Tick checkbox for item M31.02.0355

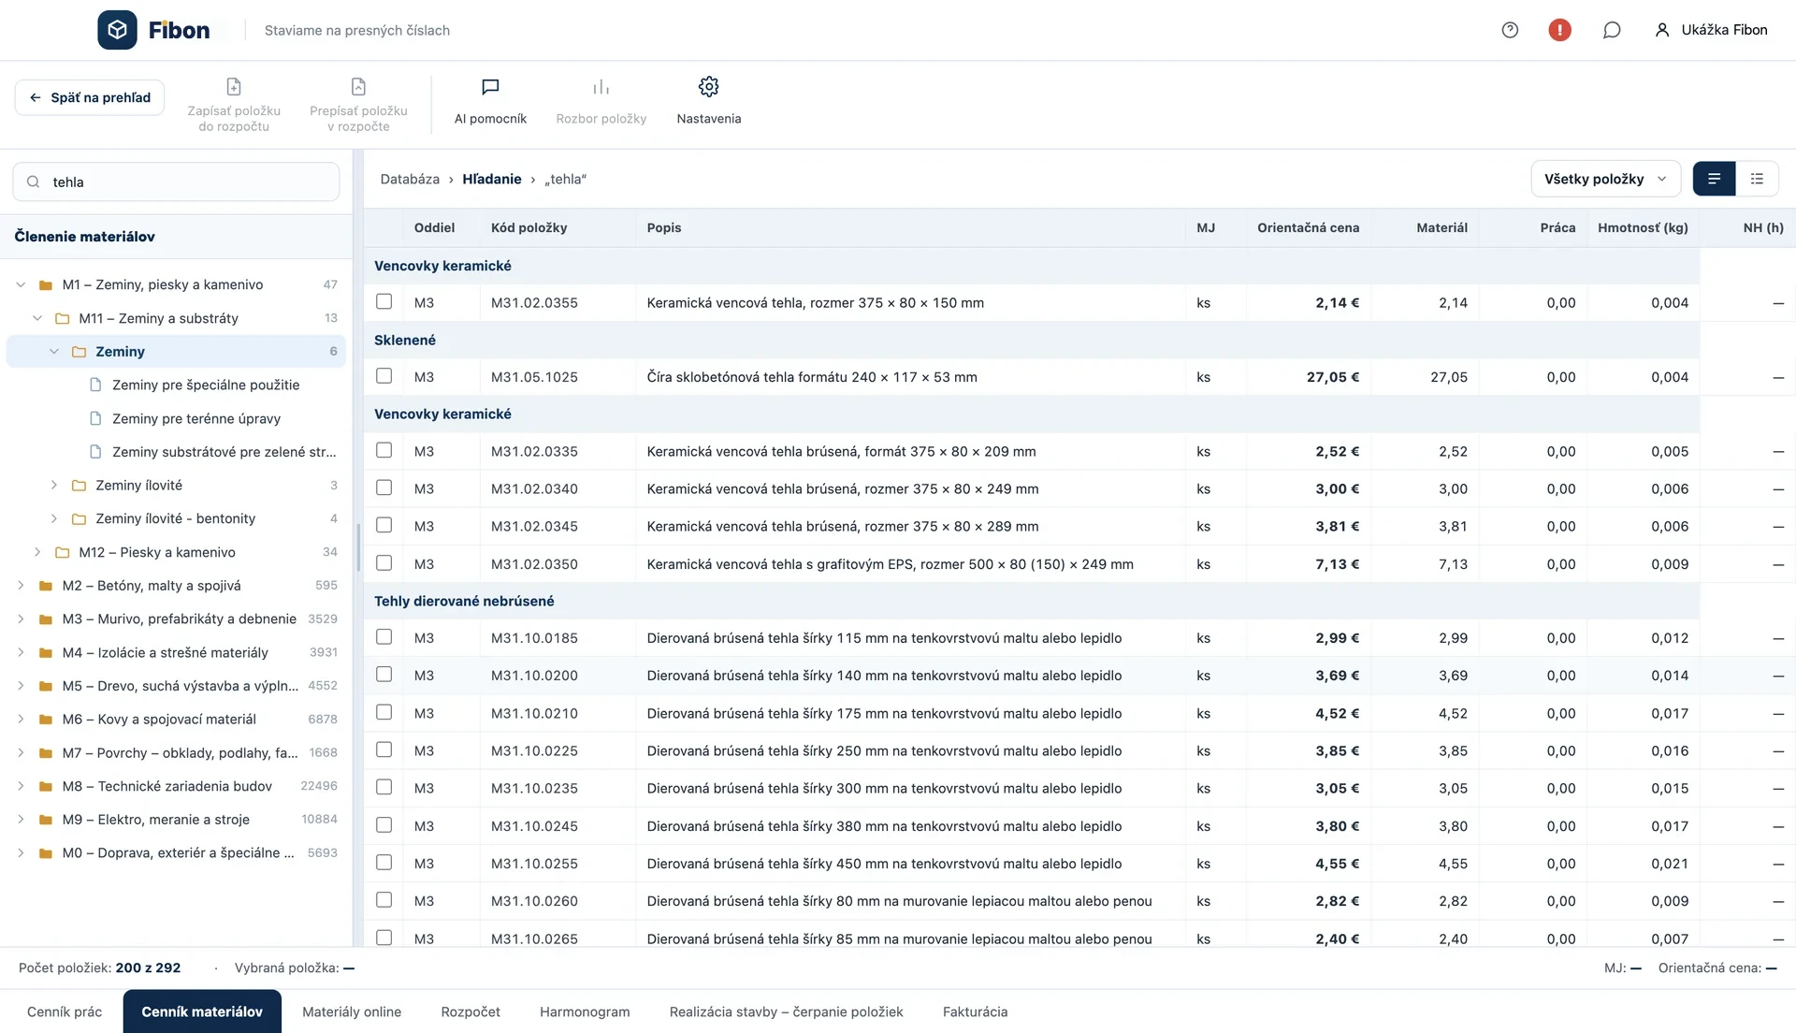coord(384,301)
